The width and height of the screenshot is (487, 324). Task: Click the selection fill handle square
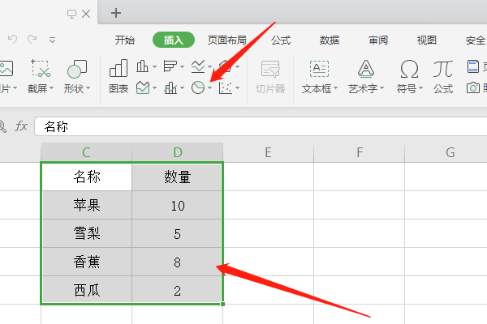point(222,305)
